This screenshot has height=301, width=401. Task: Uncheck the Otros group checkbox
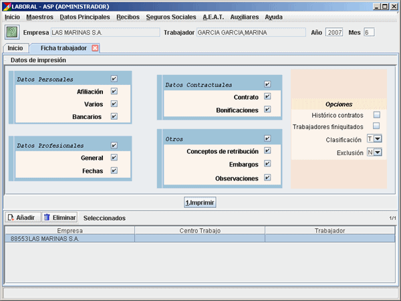pos(267,138)
